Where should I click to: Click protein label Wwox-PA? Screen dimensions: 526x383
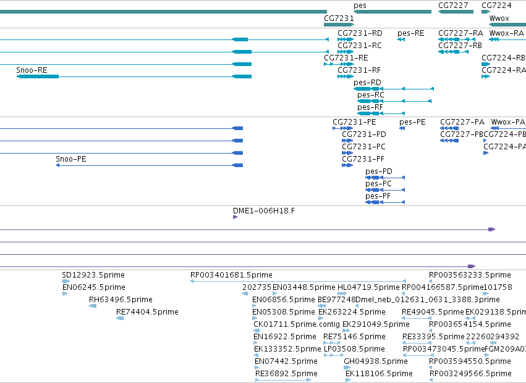click(x=508, y=122)
